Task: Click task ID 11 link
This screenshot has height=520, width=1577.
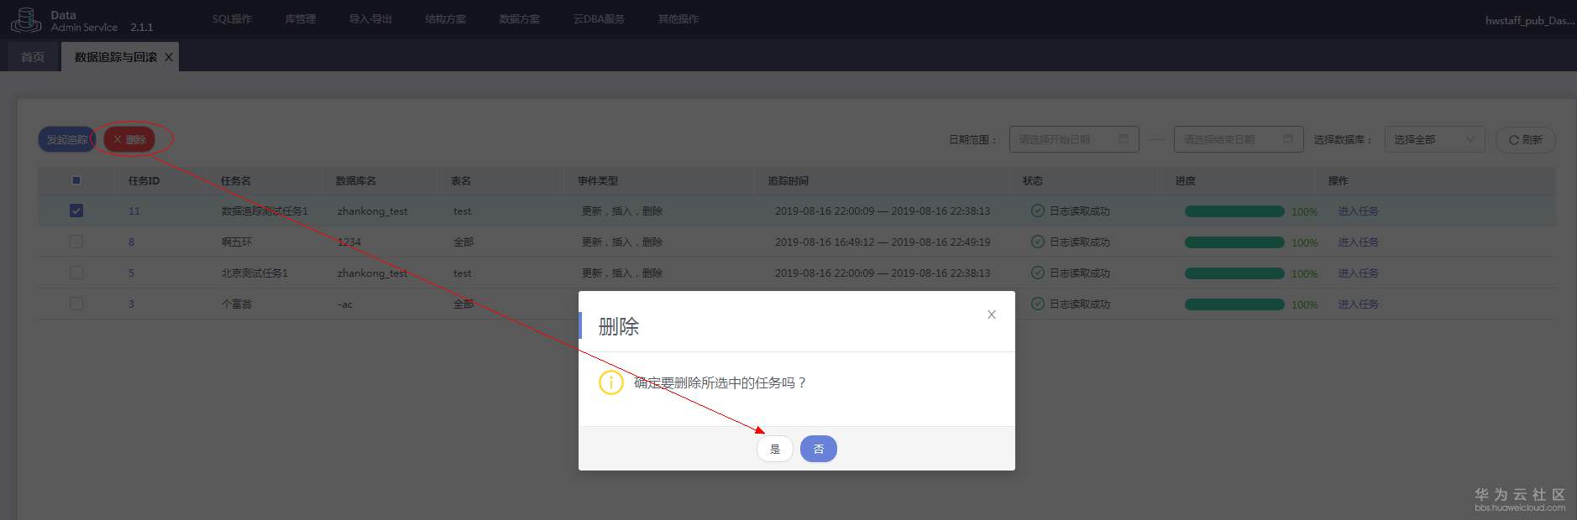Action: click(134, 211)
